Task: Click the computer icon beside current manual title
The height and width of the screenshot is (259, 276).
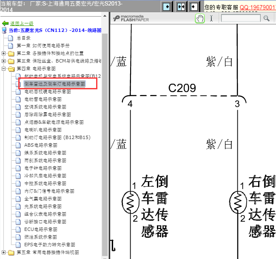Action: tap(4, 30)
